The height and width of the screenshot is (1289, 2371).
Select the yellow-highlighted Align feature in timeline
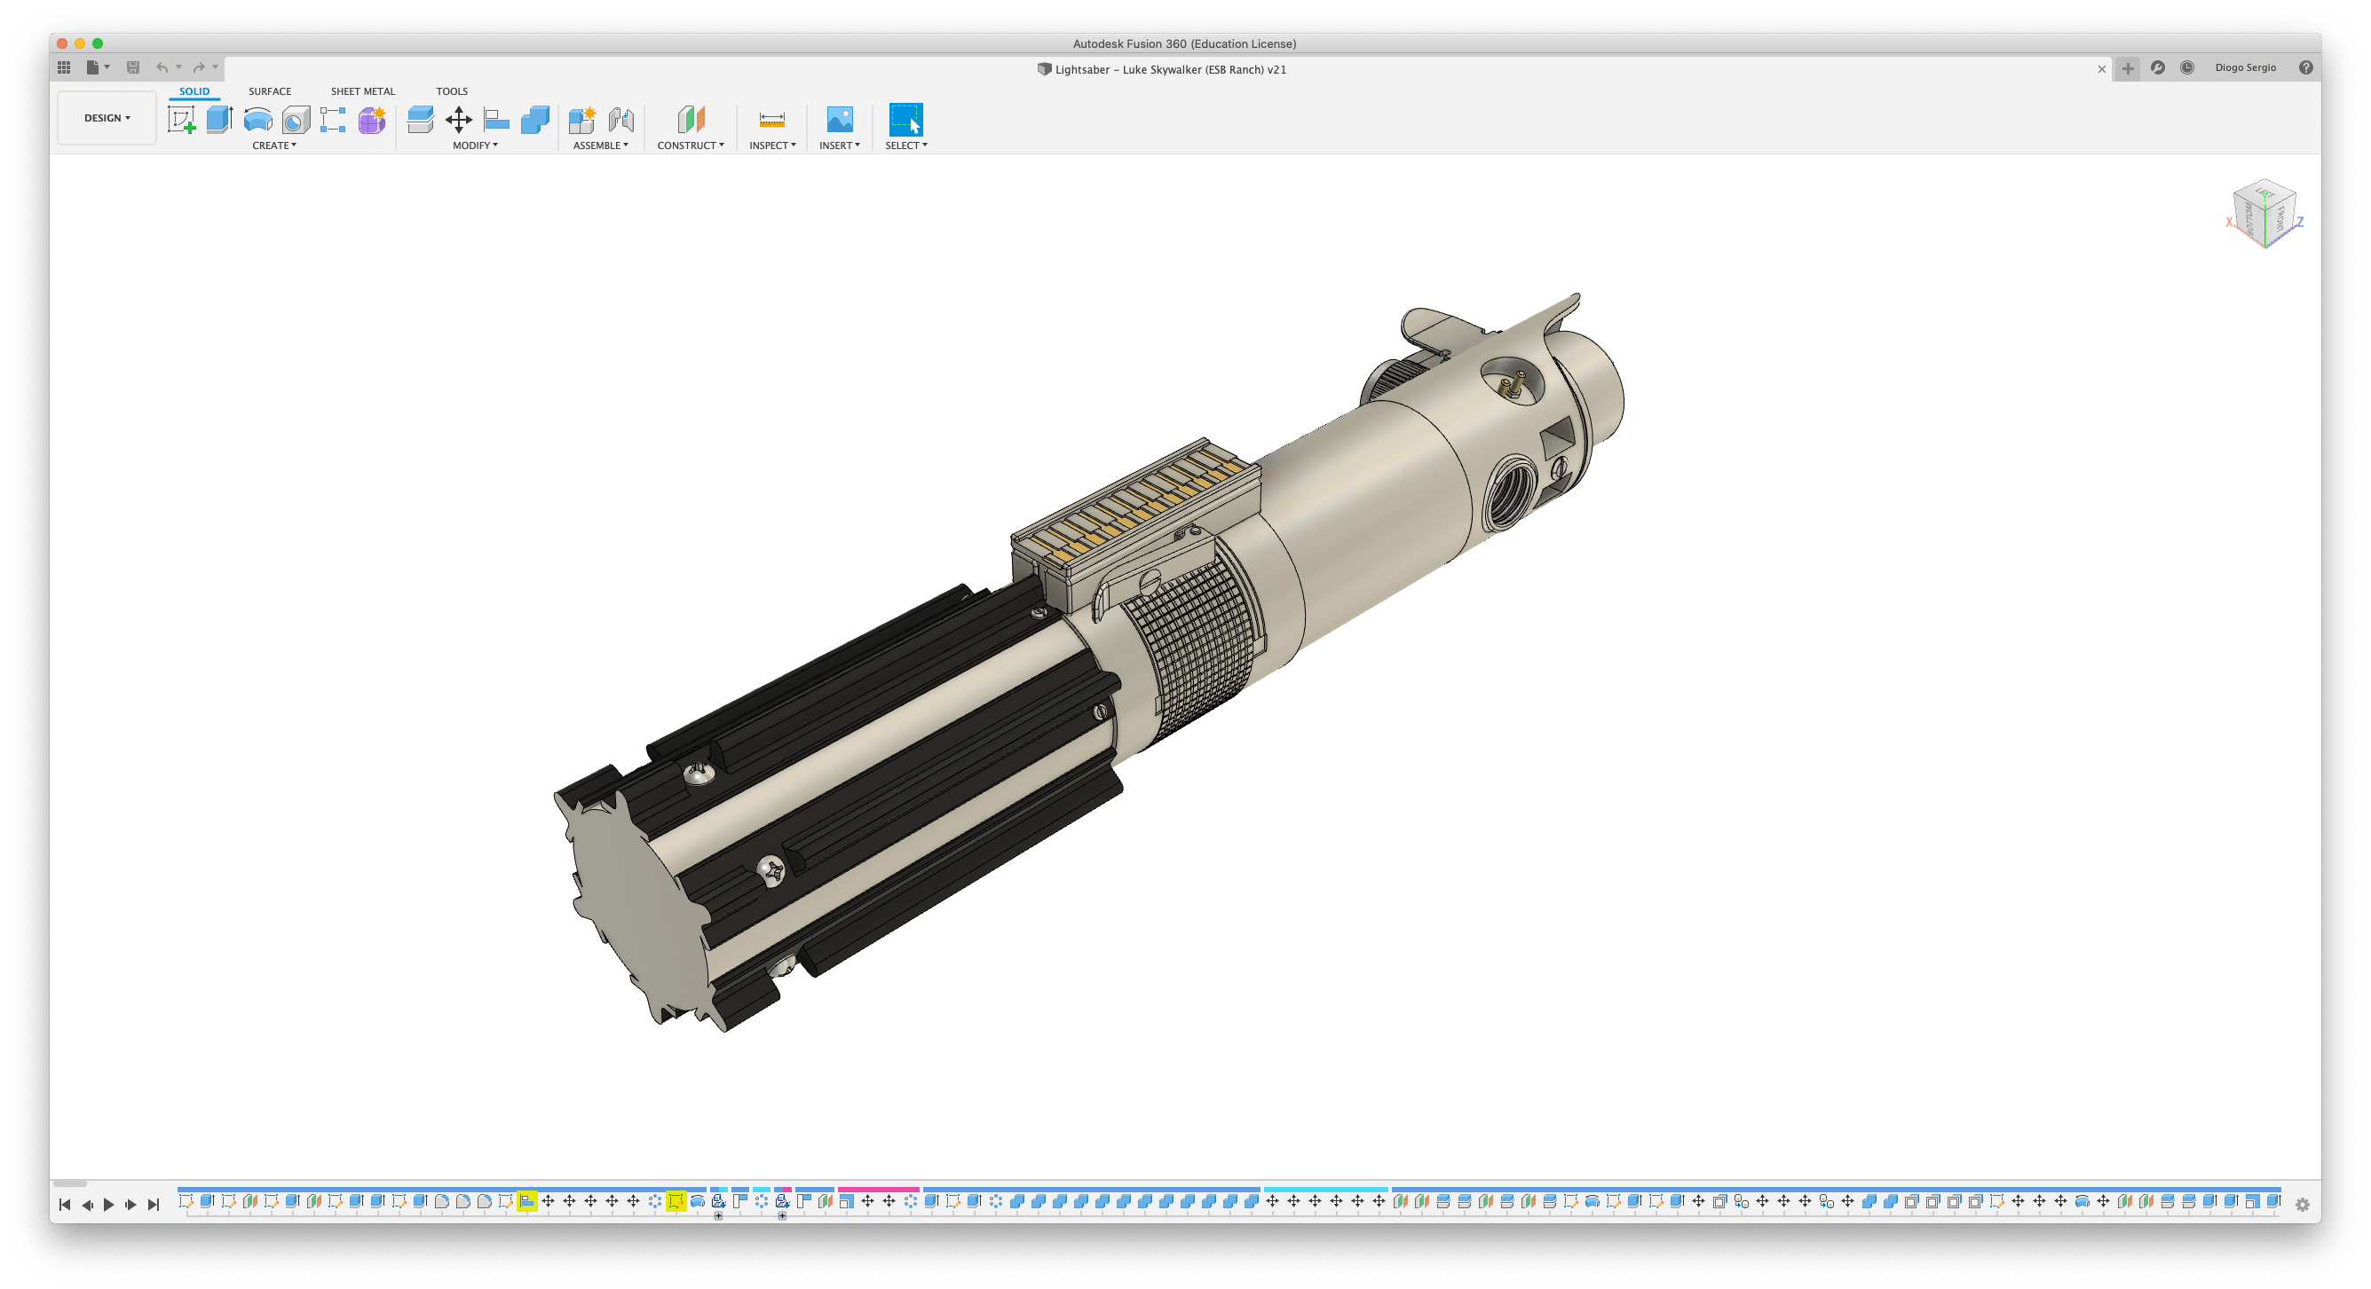point(526,1200)
